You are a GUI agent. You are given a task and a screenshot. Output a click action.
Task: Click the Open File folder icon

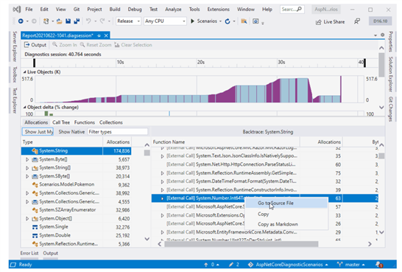click(x=59, y=21)
